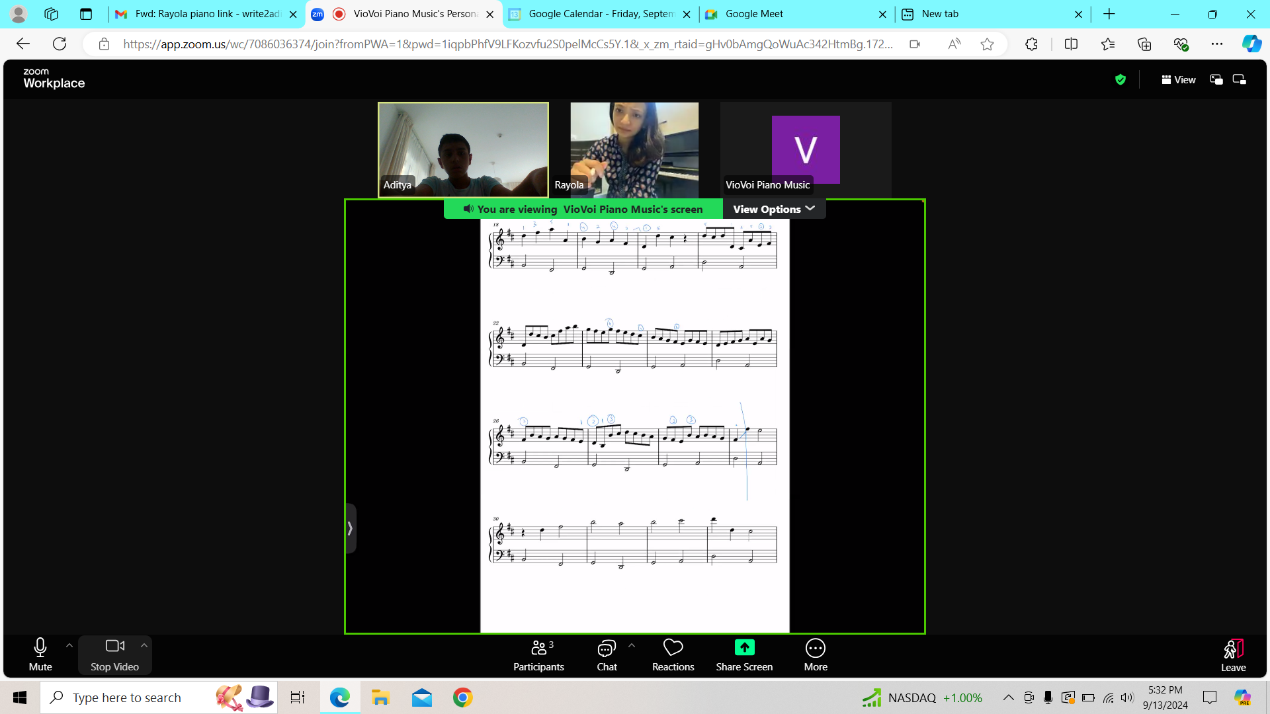Open the taskbar clock and date
1270x714 pixels.
pos(1165,697)
